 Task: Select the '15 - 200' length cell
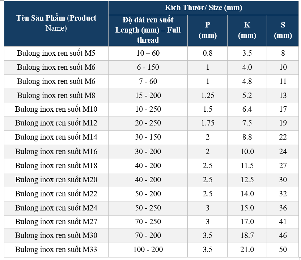(148, 95)
